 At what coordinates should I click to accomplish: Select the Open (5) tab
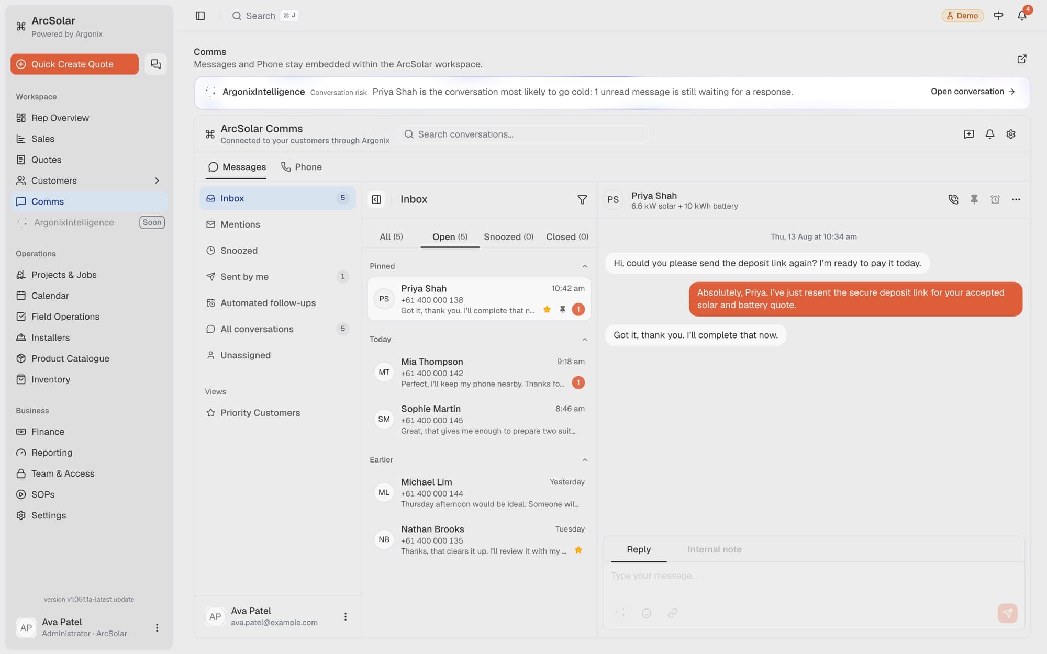coord(450,237)
